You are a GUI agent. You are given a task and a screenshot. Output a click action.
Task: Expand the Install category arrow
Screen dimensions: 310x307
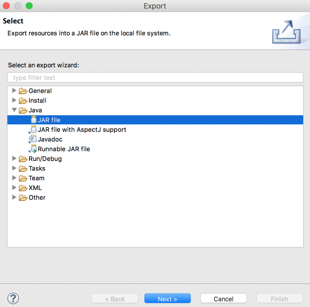(x=14, y=100)
